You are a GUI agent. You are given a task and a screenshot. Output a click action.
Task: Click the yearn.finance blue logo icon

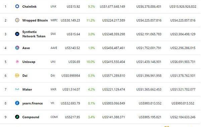[17, 103]
